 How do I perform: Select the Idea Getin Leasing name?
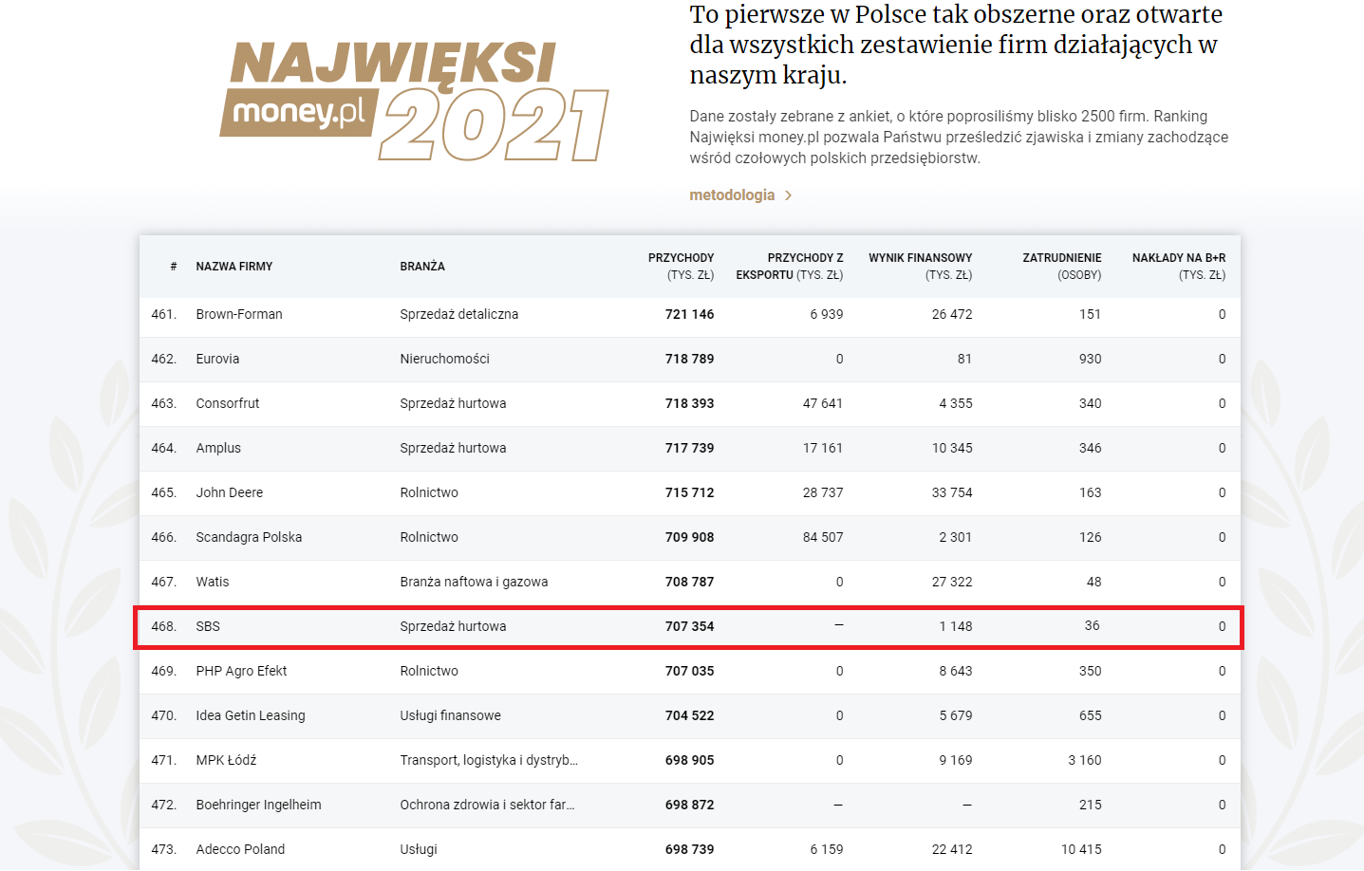[x=251, y=715]
